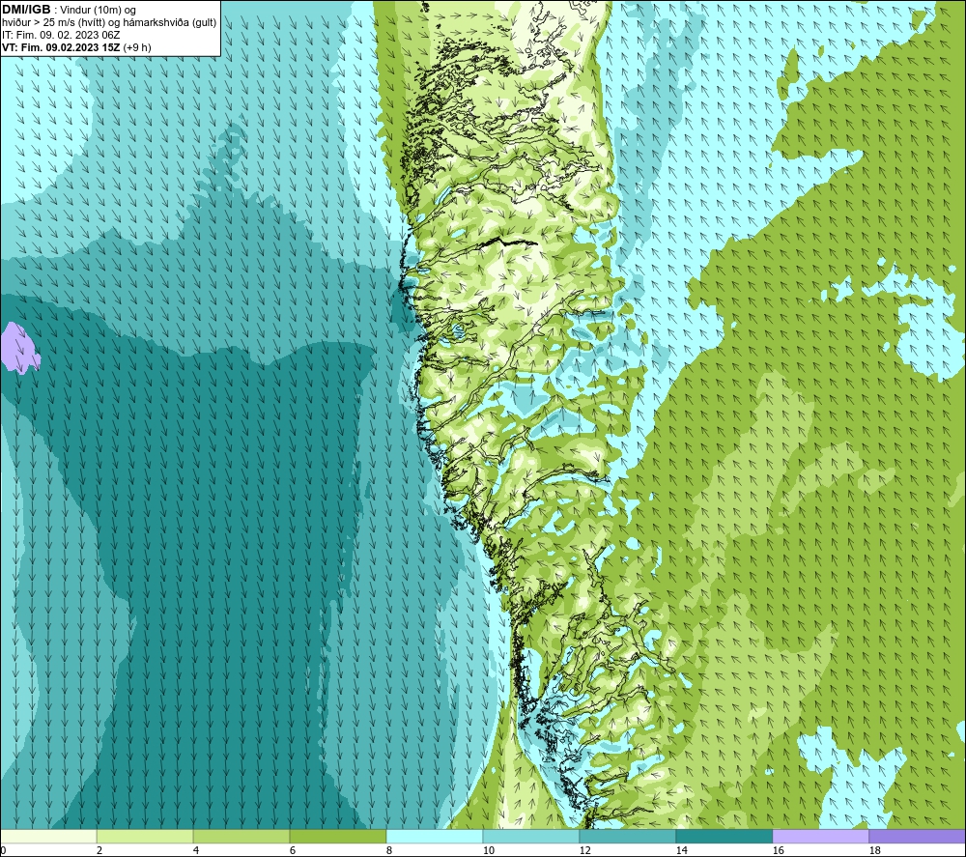Click the 4–6 m/s green legend swatch
Image resolution: width=966 pixels, height=857 pixels.
tap(241, 837)
